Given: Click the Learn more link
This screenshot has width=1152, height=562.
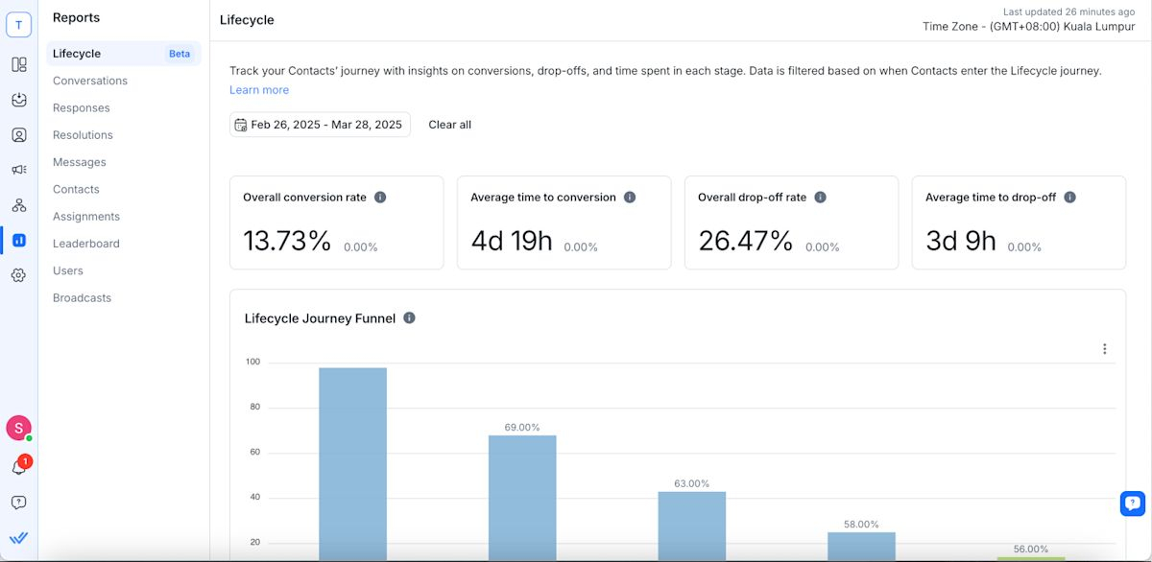Looking at the screenshot, I should coord(258,88).
